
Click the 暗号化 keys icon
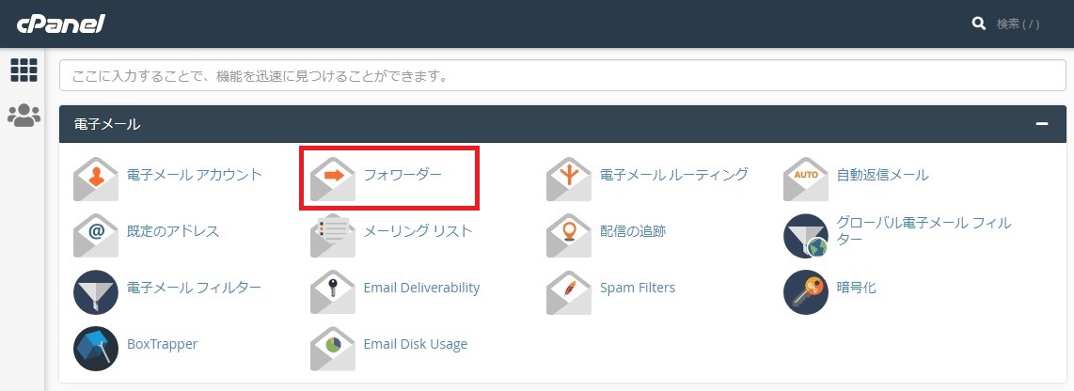tap(806, 292)
